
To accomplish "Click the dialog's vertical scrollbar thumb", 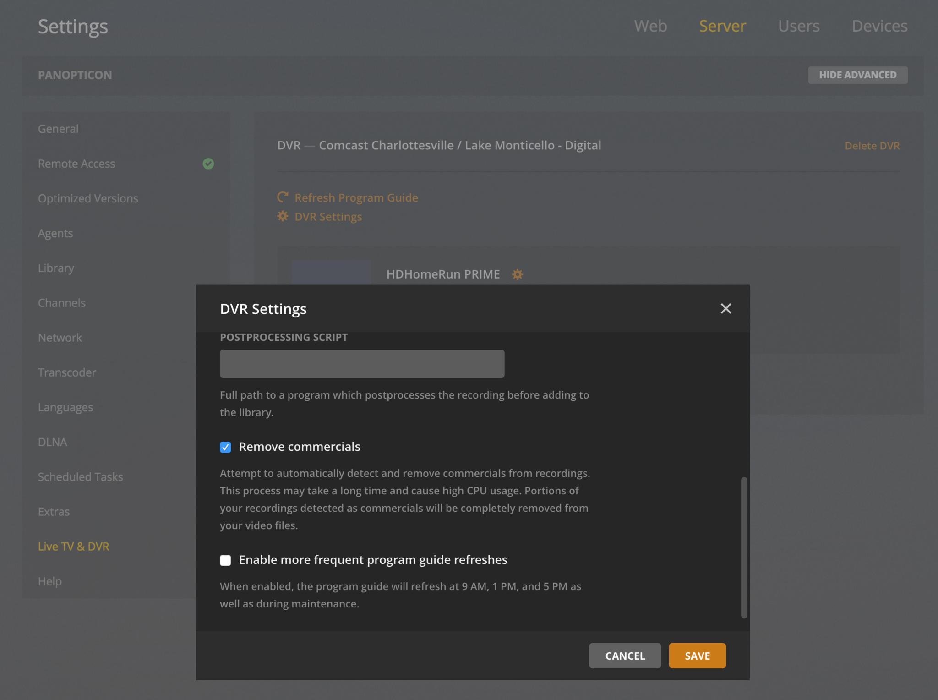I will click(x=744, y=547).
